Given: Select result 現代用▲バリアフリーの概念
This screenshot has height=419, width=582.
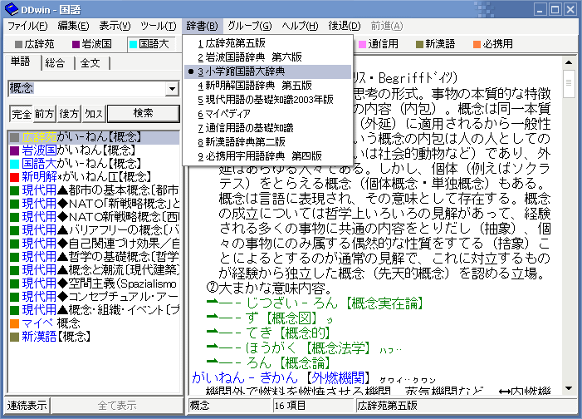Looking at the screenshot, I should [x=94, y=230].
